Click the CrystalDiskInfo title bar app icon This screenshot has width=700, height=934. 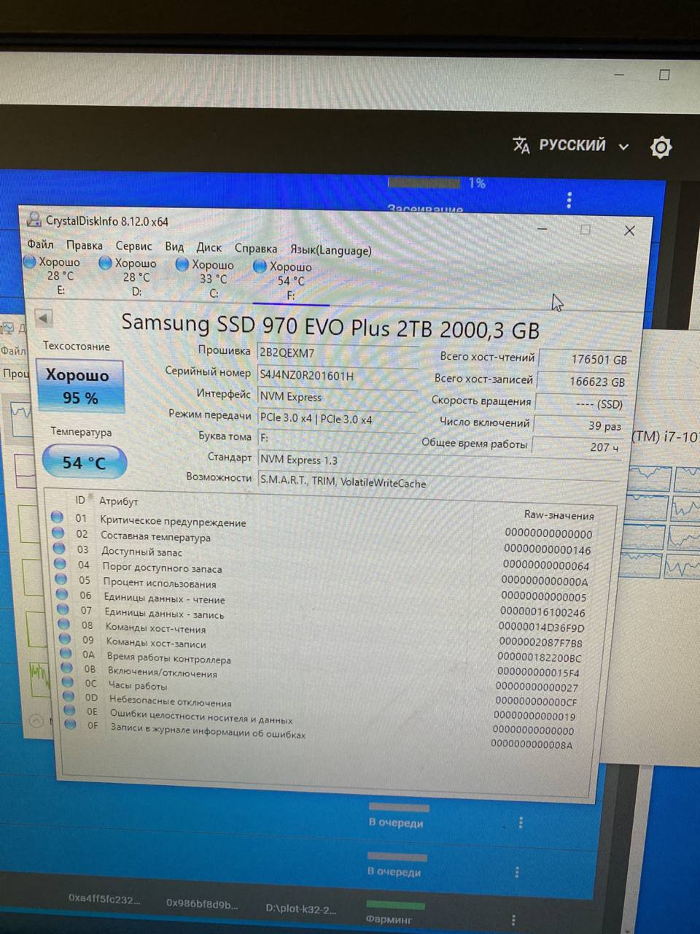34,219
